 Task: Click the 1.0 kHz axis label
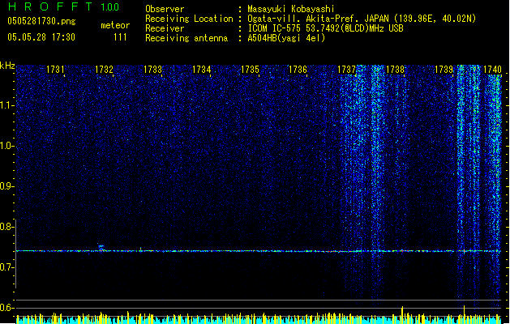6,146
